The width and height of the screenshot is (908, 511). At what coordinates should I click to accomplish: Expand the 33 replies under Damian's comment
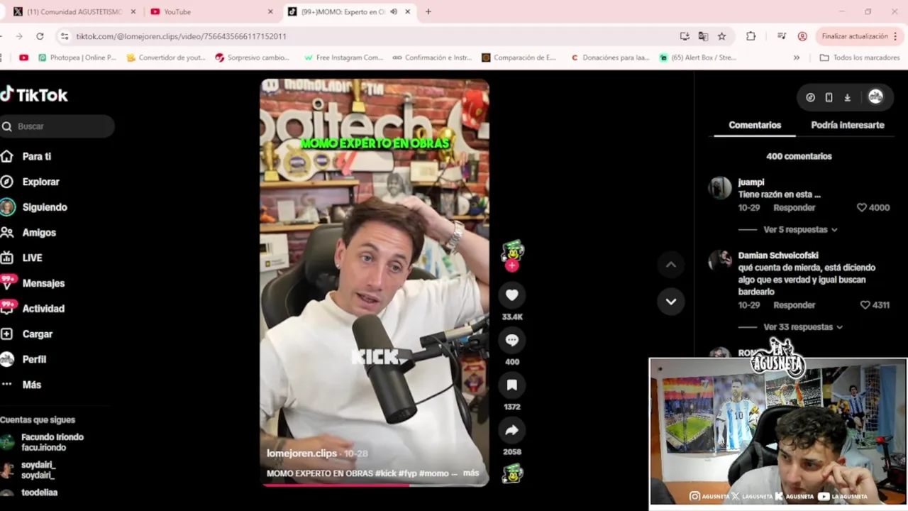(803, 327)
